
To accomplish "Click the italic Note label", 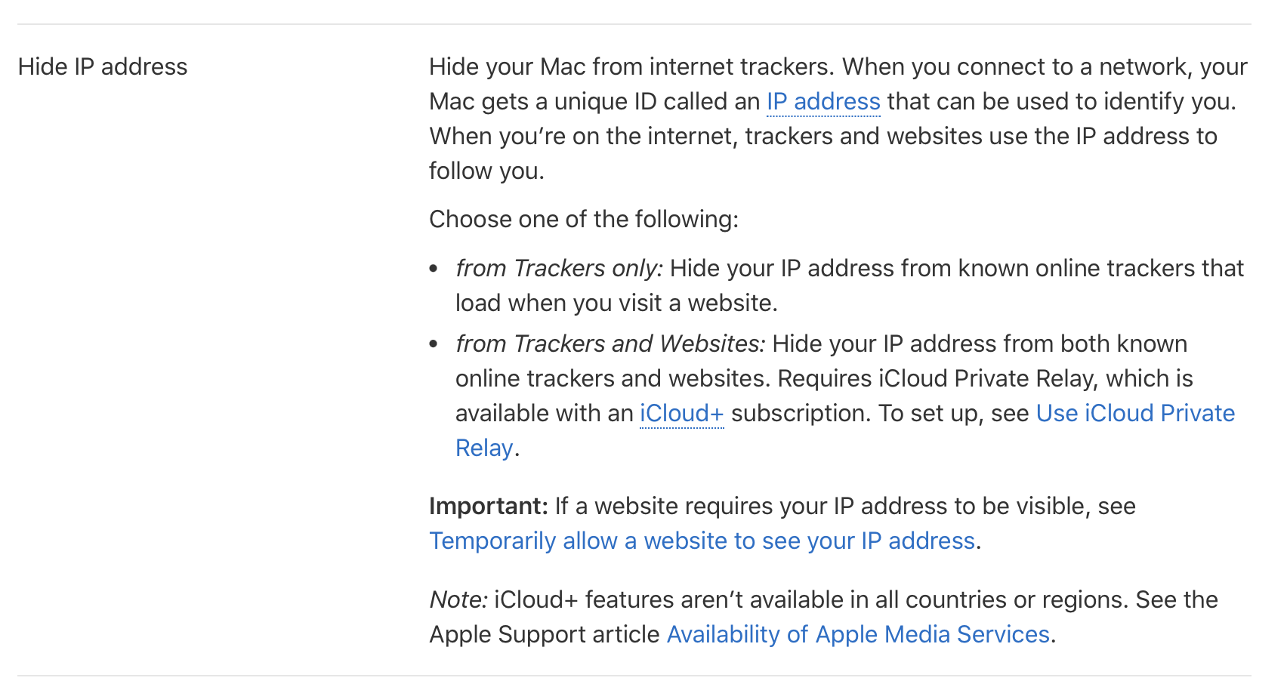I will click(458, 599).
